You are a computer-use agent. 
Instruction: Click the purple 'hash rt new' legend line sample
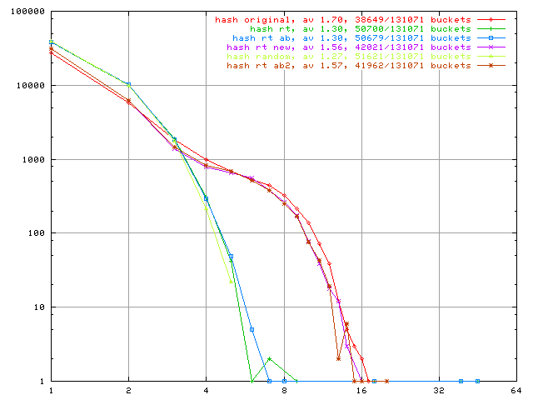[492, 47]
